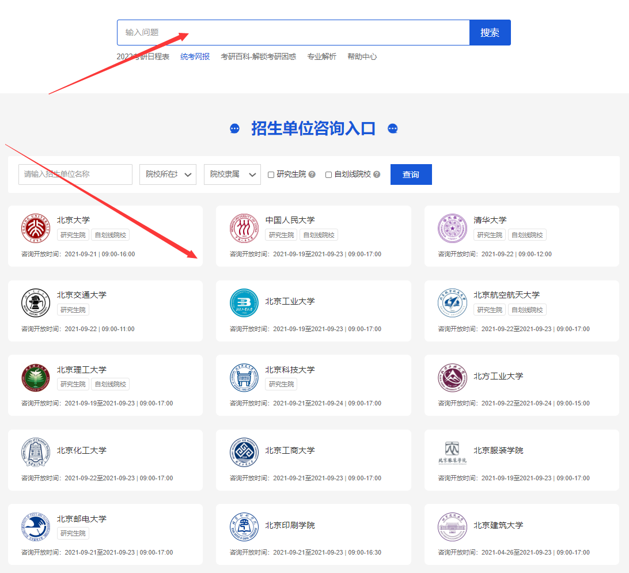Click the 北京航空航天大学 logo icon
This screenshot has width=629, height=573.
click(452, 303)
